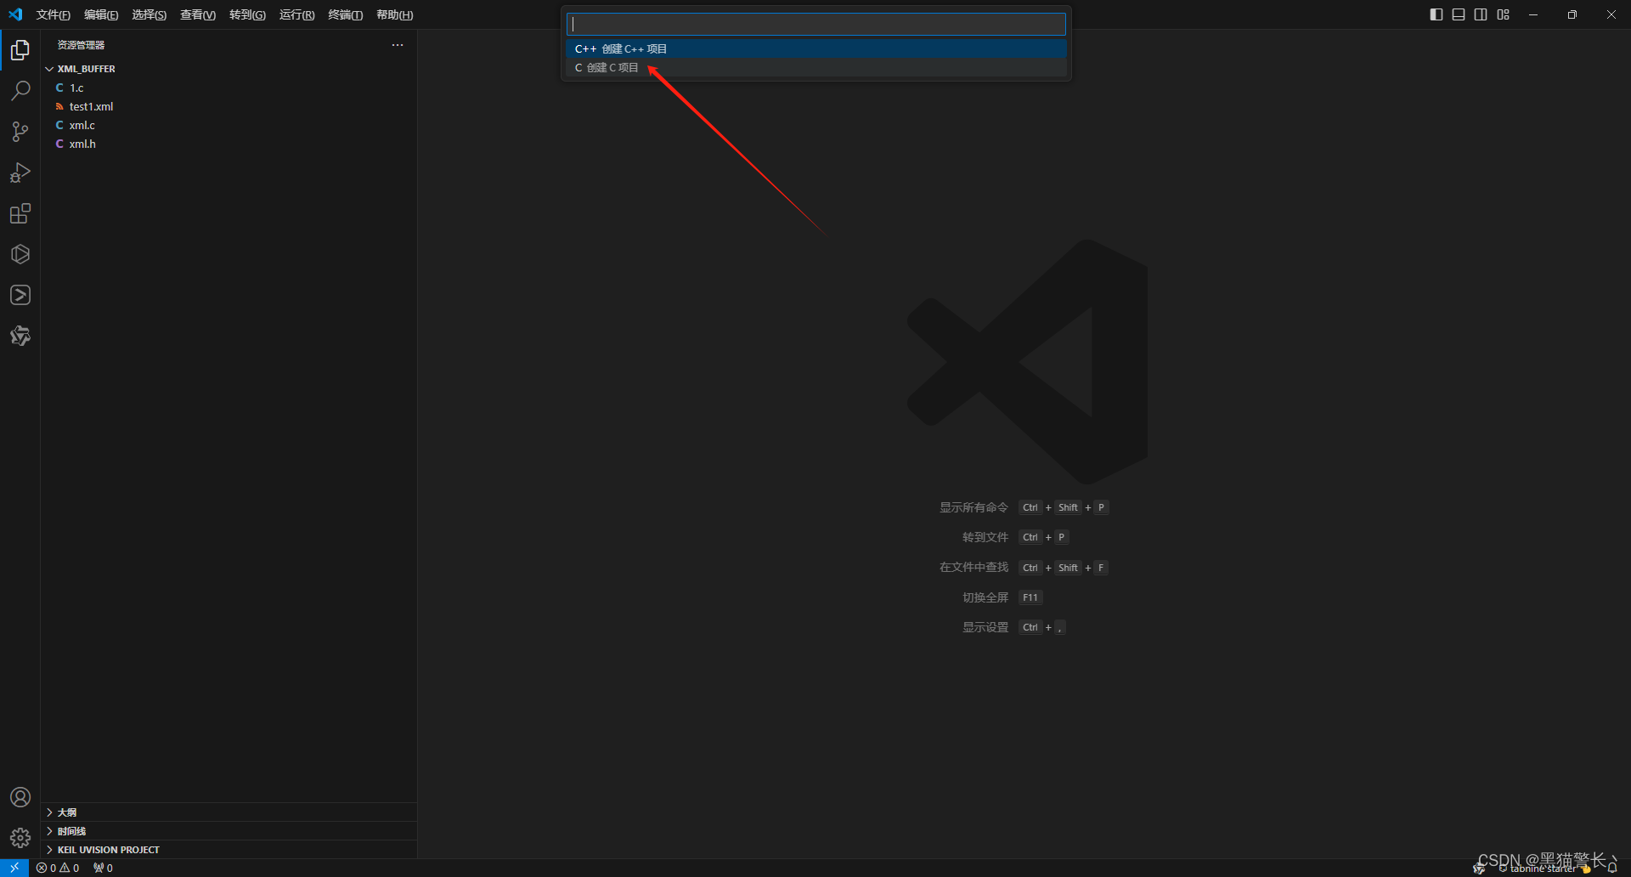Click the ports forwarded status indicator
This screenshot has width=1631, height=877.
coord(103,868)
